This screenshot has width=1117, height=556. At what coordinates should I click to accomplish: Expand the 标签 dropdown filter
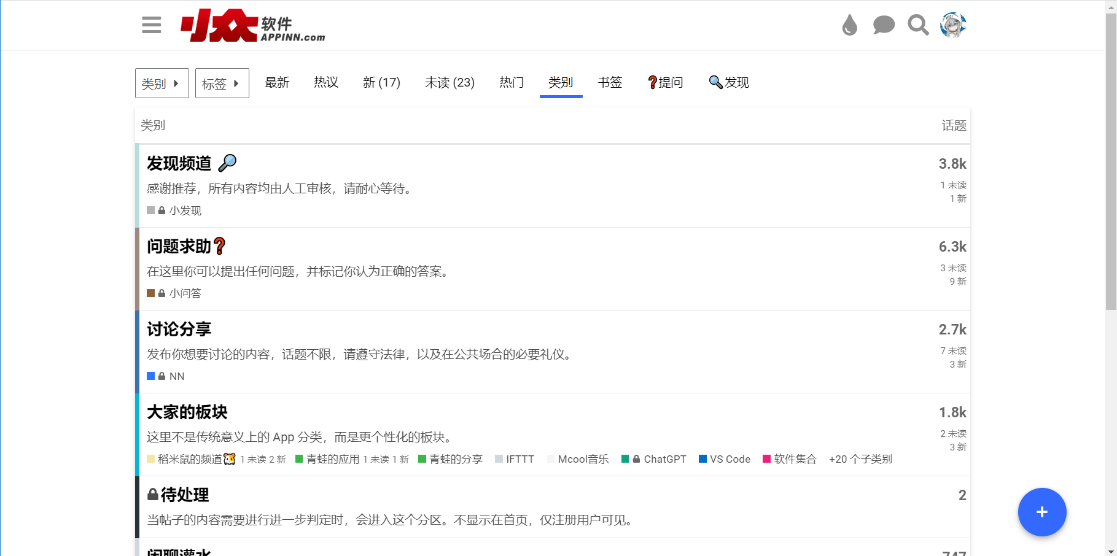[222, 83]
